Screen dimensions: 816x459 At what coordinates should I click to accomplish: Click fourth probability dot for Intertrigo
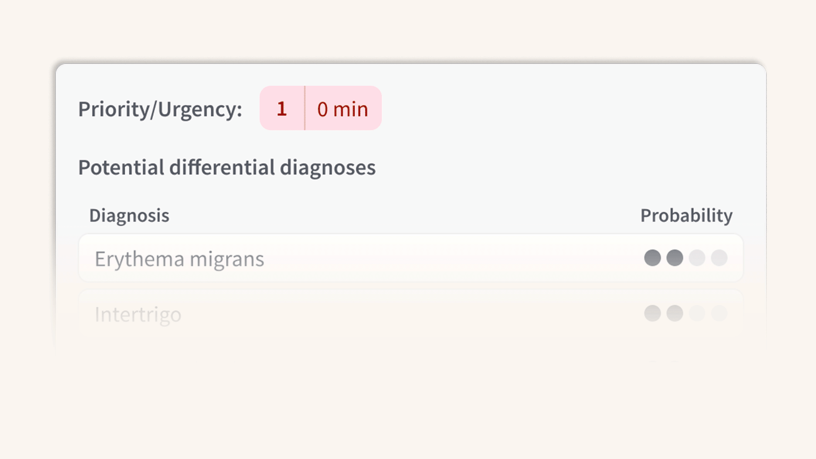click(719, 313)
